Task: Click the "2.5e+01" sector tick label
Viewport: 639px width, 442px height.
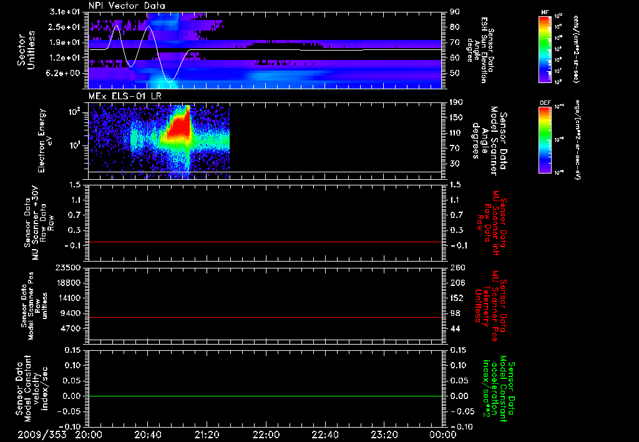Action: pyautogui.click(x=64, y=27)
